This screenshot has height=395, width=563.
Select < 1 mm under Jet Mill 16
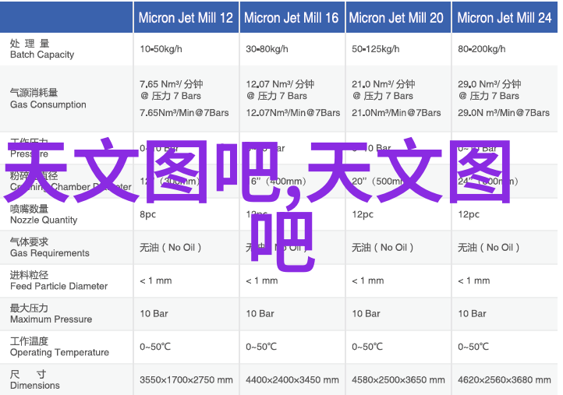coord(262,280)
